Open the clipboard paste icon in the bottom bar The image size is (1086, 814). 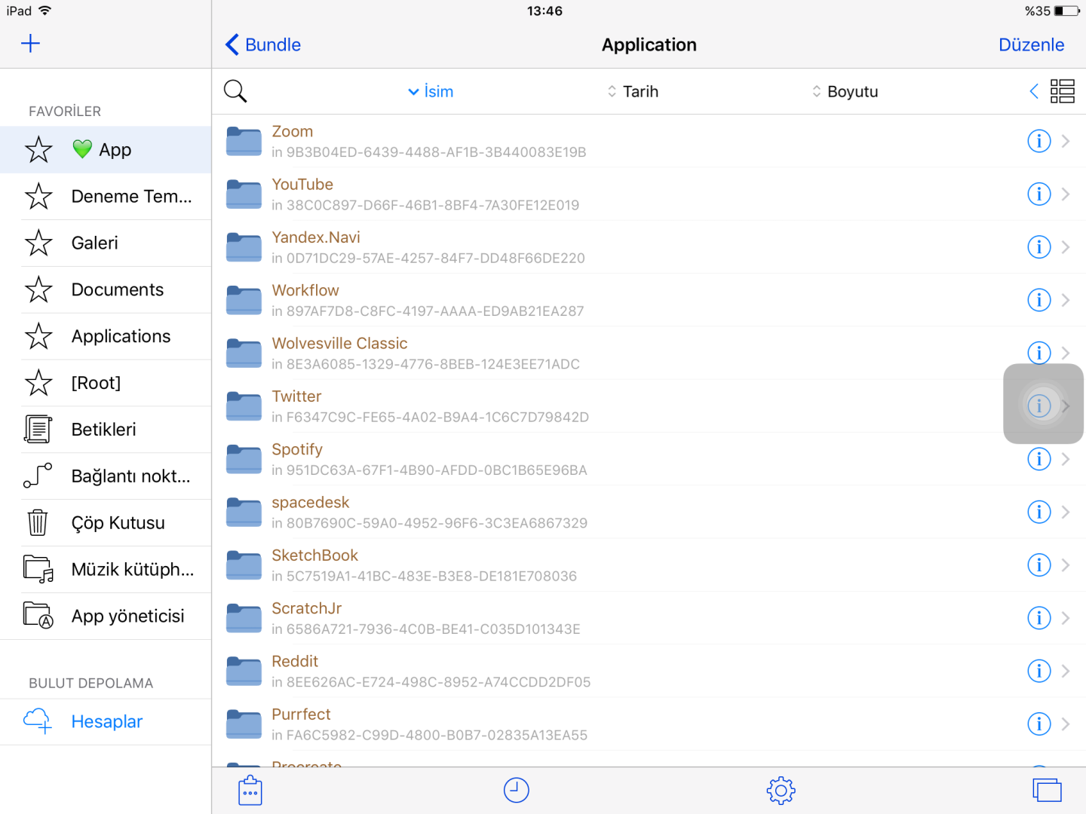[250, 791]
